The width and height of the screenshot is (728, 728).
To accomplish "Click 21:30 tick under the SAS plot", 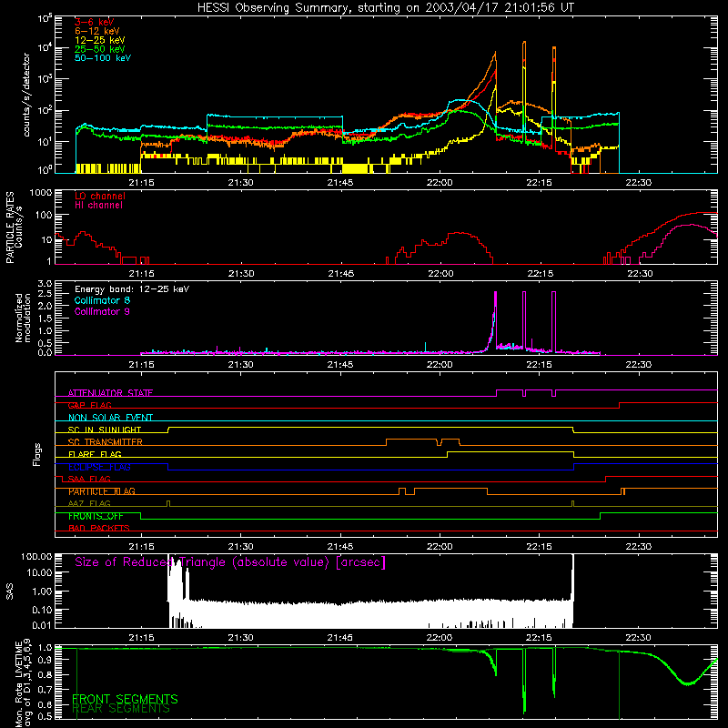I will (x=241, y=638).
